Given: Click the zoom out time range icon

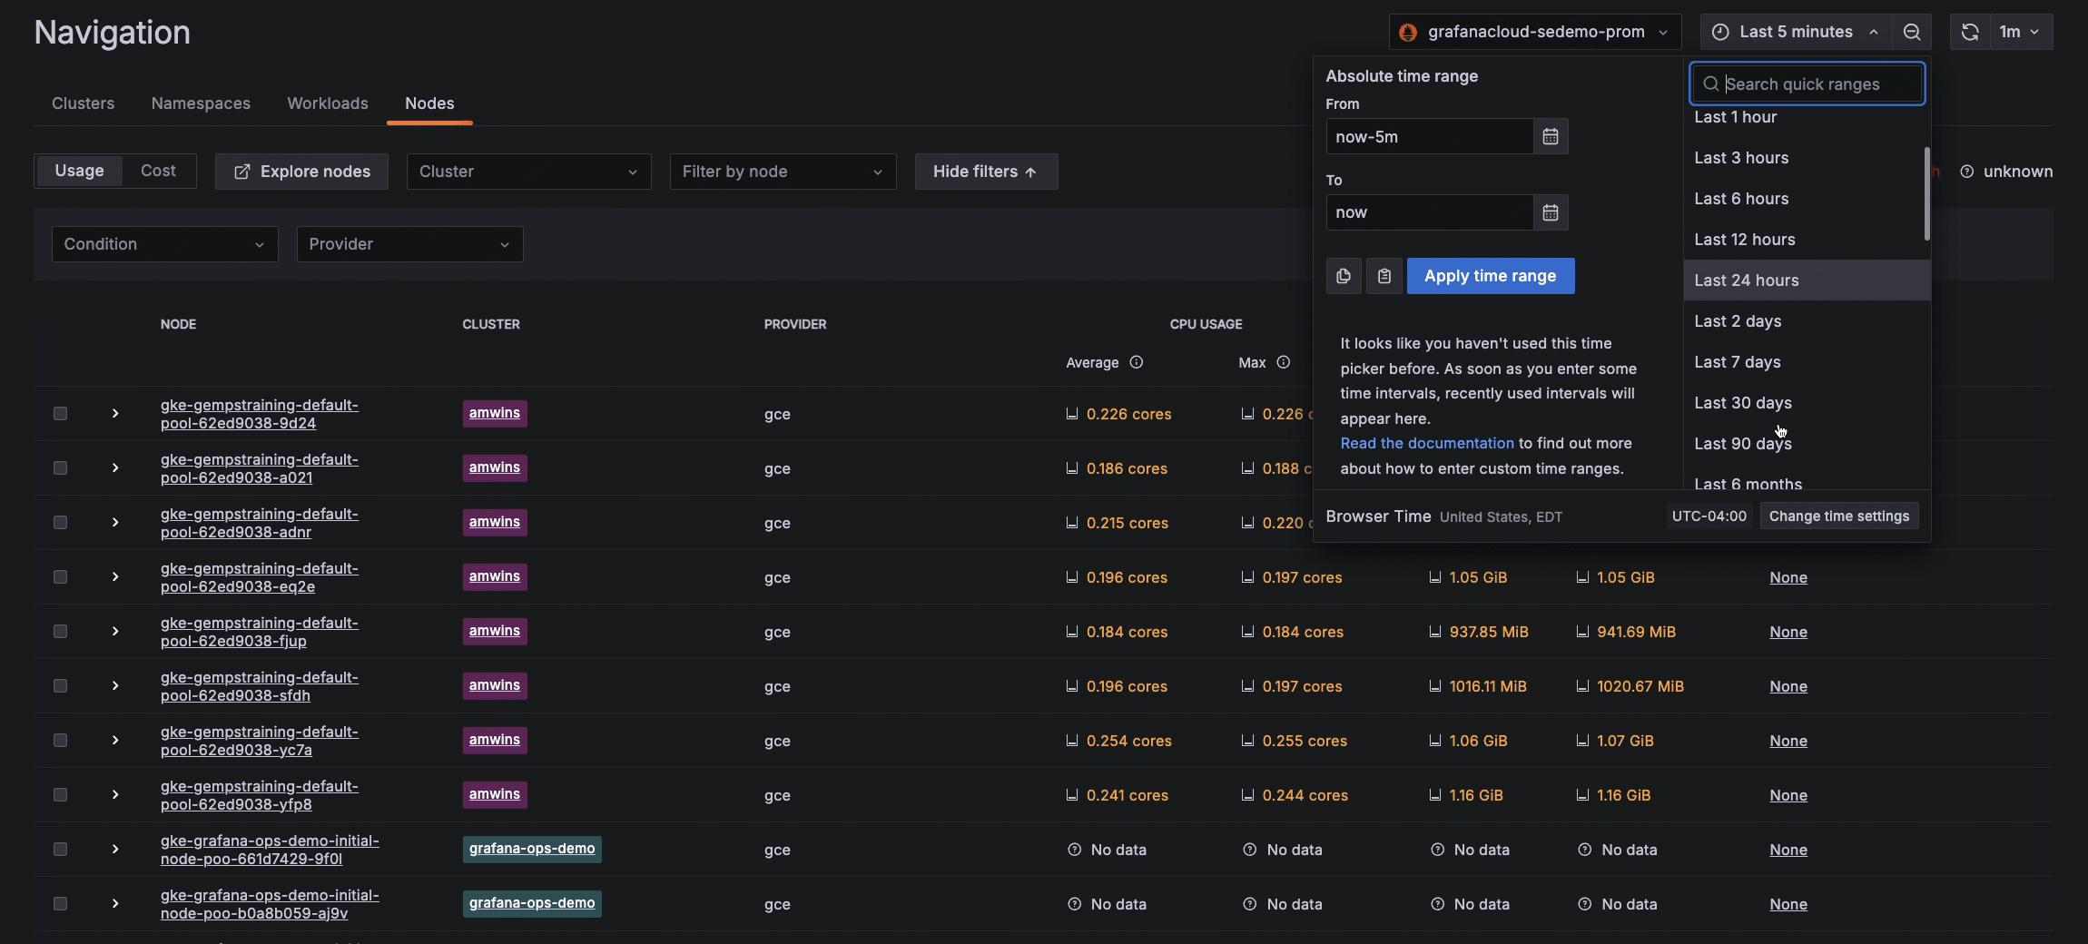Looking at the screenshot, I should tap(1912, 32).
